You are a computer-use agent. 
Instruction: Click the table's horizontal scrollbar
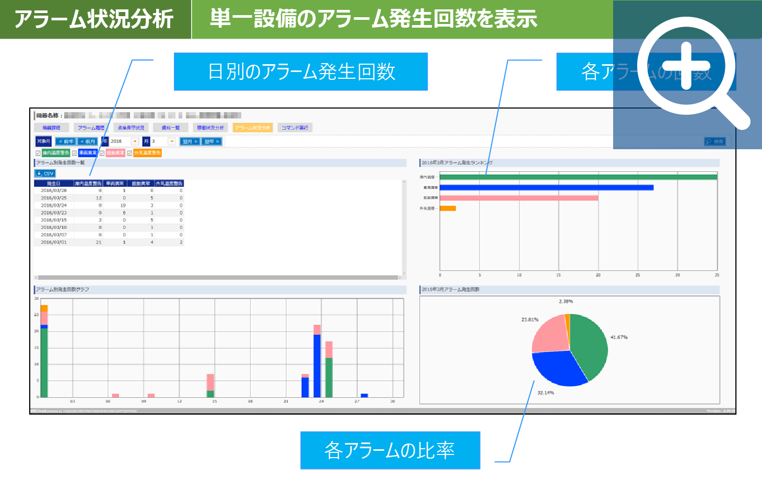[218, 278]
